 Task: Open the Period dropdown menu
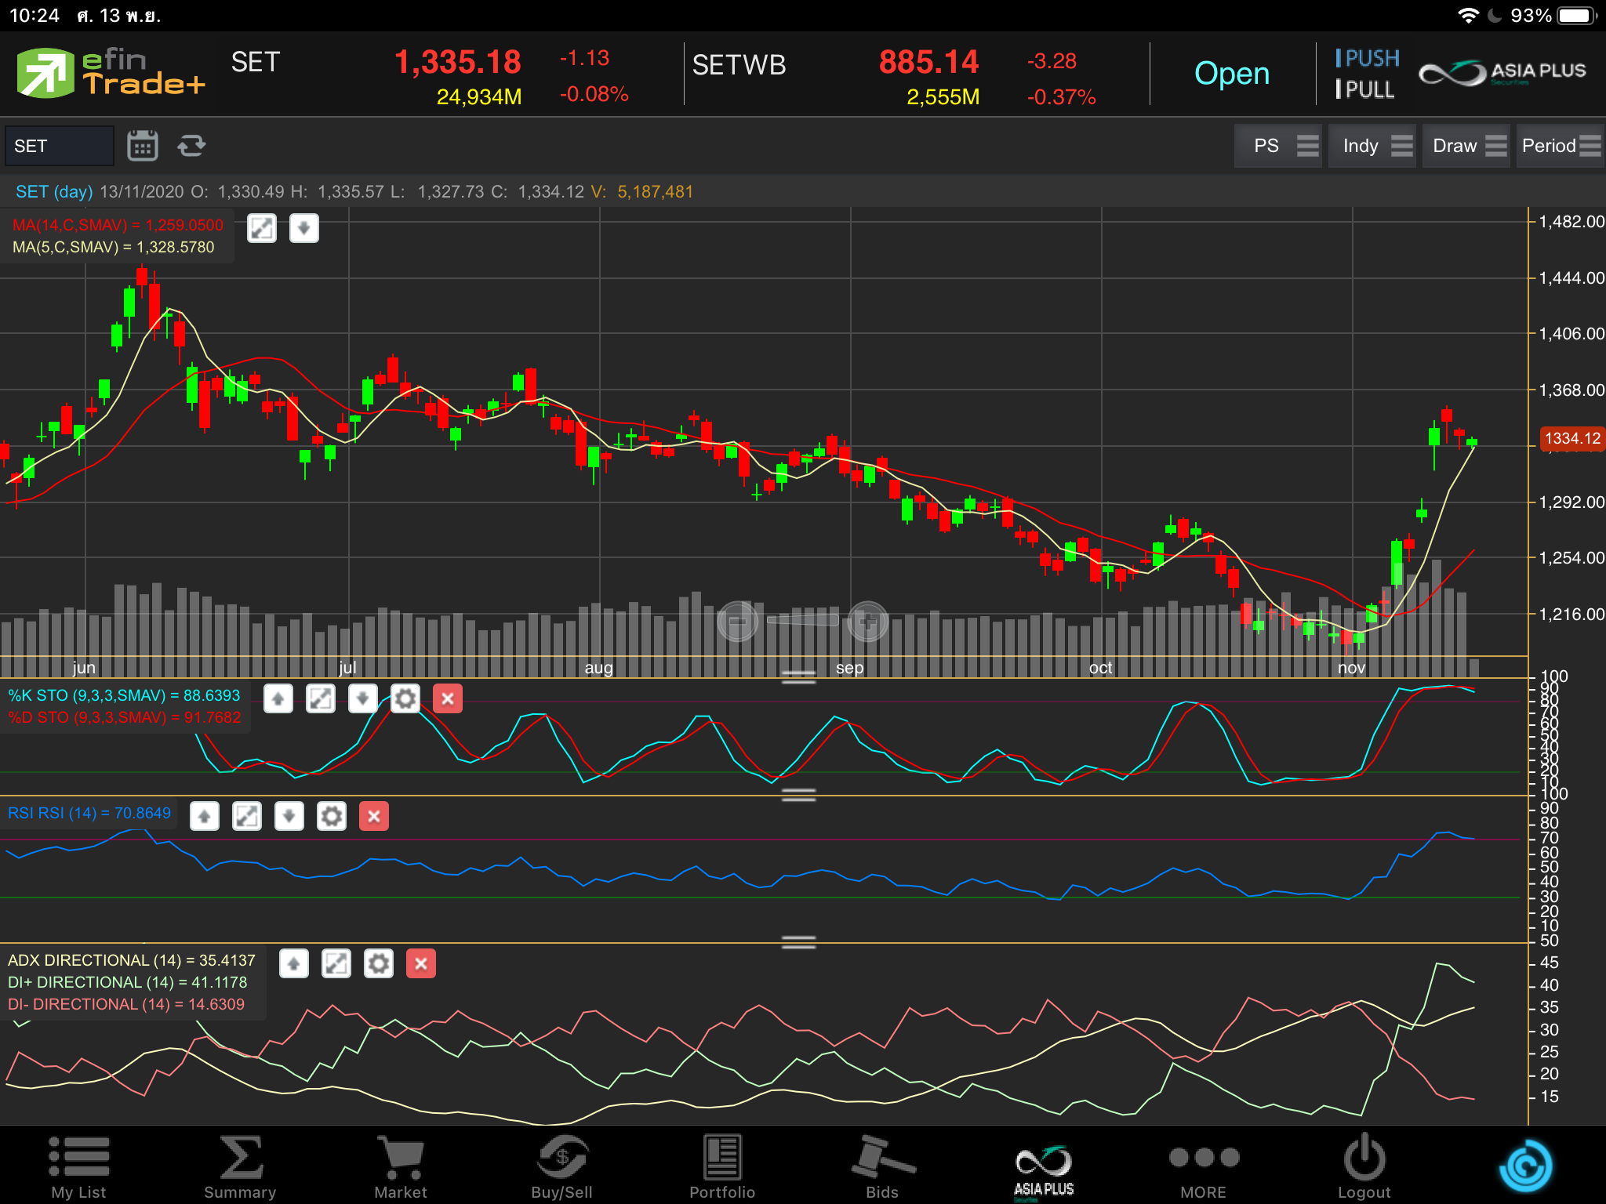1559,146
